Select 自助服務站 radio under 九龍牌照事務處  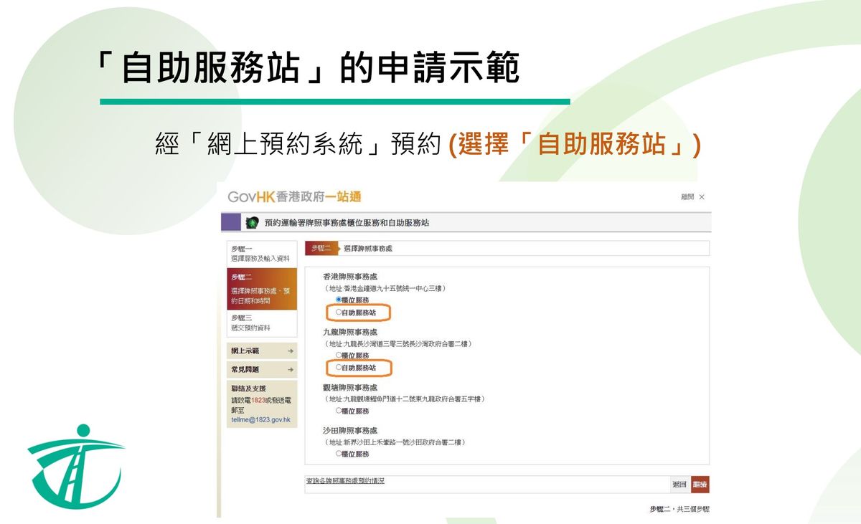pyautogui.click(x=339, y=367)
